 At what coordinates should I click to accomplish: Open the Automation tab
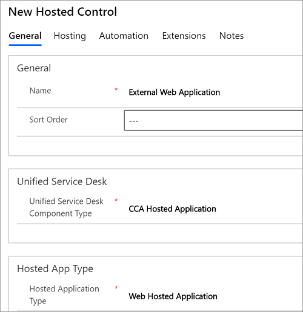pyautogui.click(x=124, y=36)
